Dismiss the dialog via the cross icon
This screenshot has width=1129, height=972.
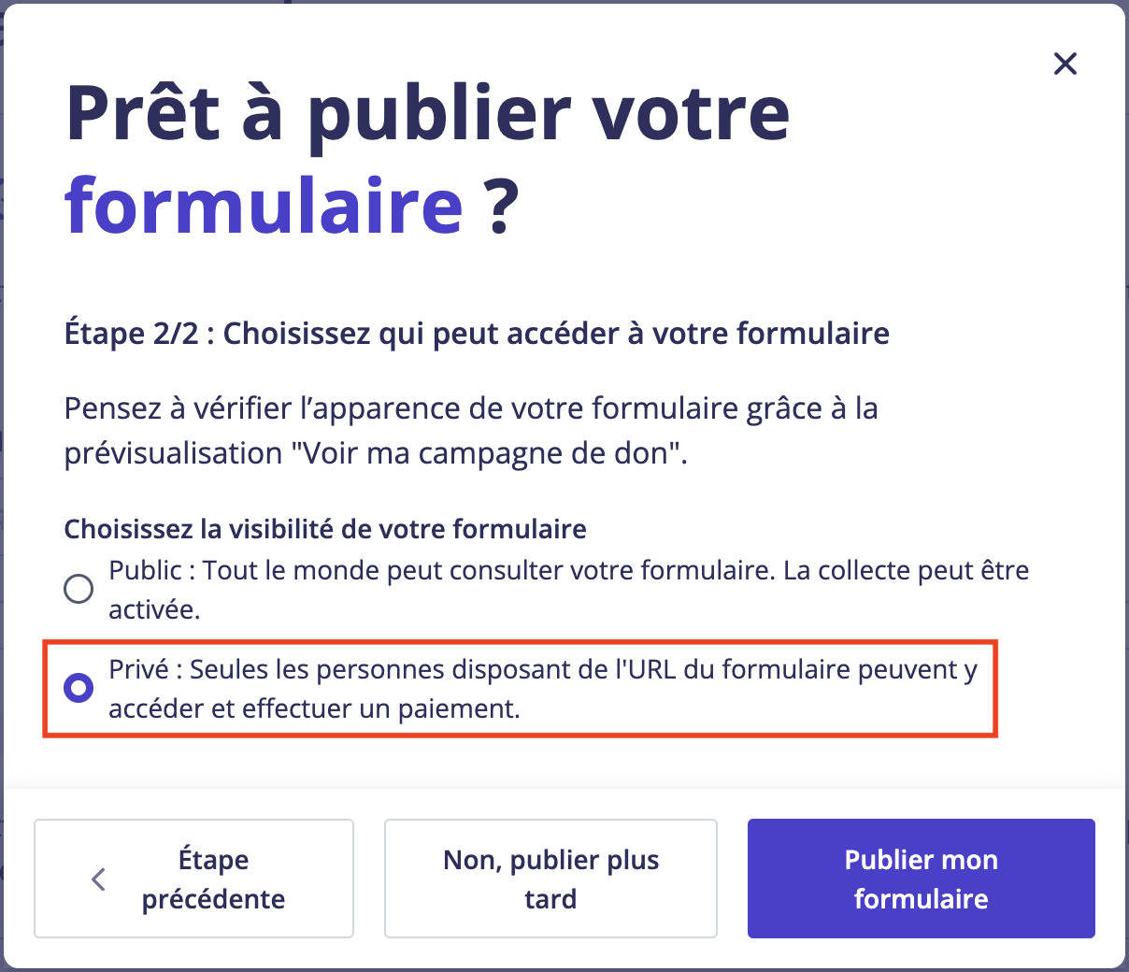click(x=1065, y=64)
